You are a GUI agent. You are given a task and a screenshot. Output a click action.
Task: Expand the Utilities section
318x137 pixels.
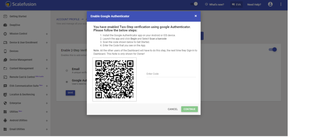point(47,112)
